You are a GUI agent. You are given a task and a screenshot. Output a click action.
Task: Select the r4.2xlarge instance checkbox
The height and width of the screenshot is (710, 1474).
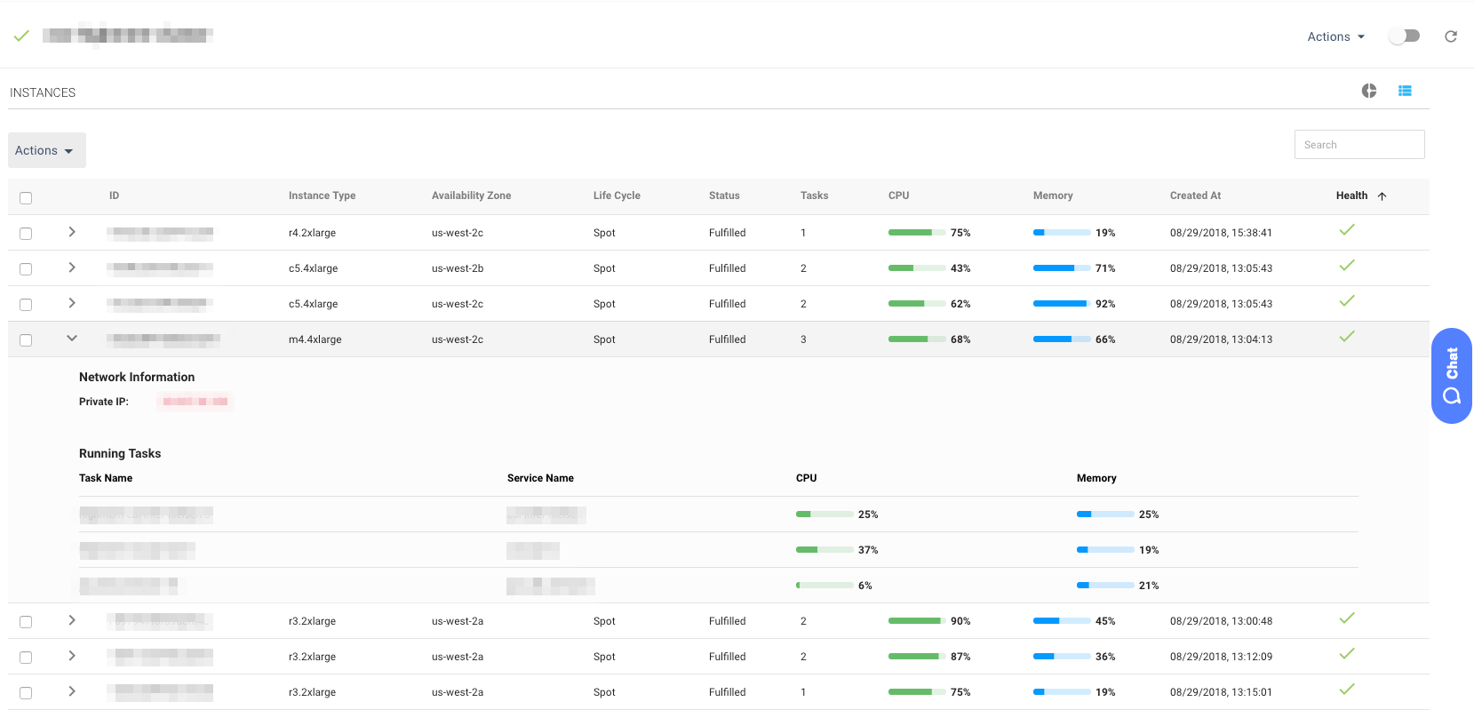pos(26,234)
